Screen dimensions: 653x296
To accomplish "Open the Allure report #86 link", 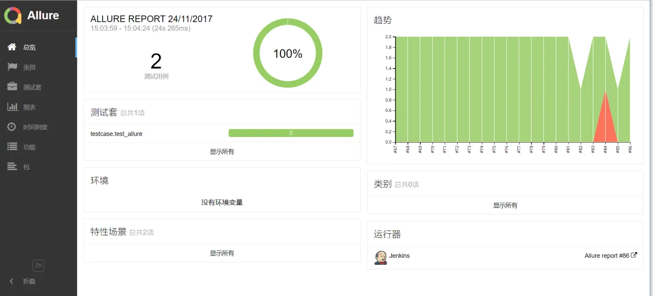I will [x=611, y=256].
